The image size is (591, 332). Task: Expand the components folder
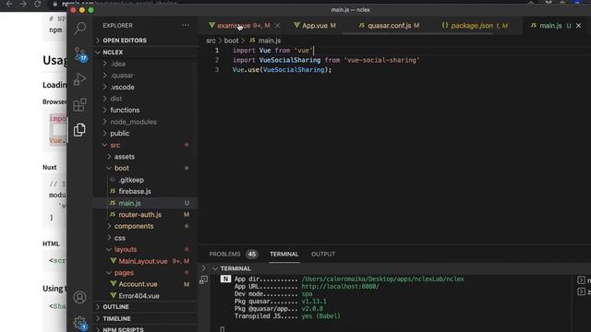146,226
